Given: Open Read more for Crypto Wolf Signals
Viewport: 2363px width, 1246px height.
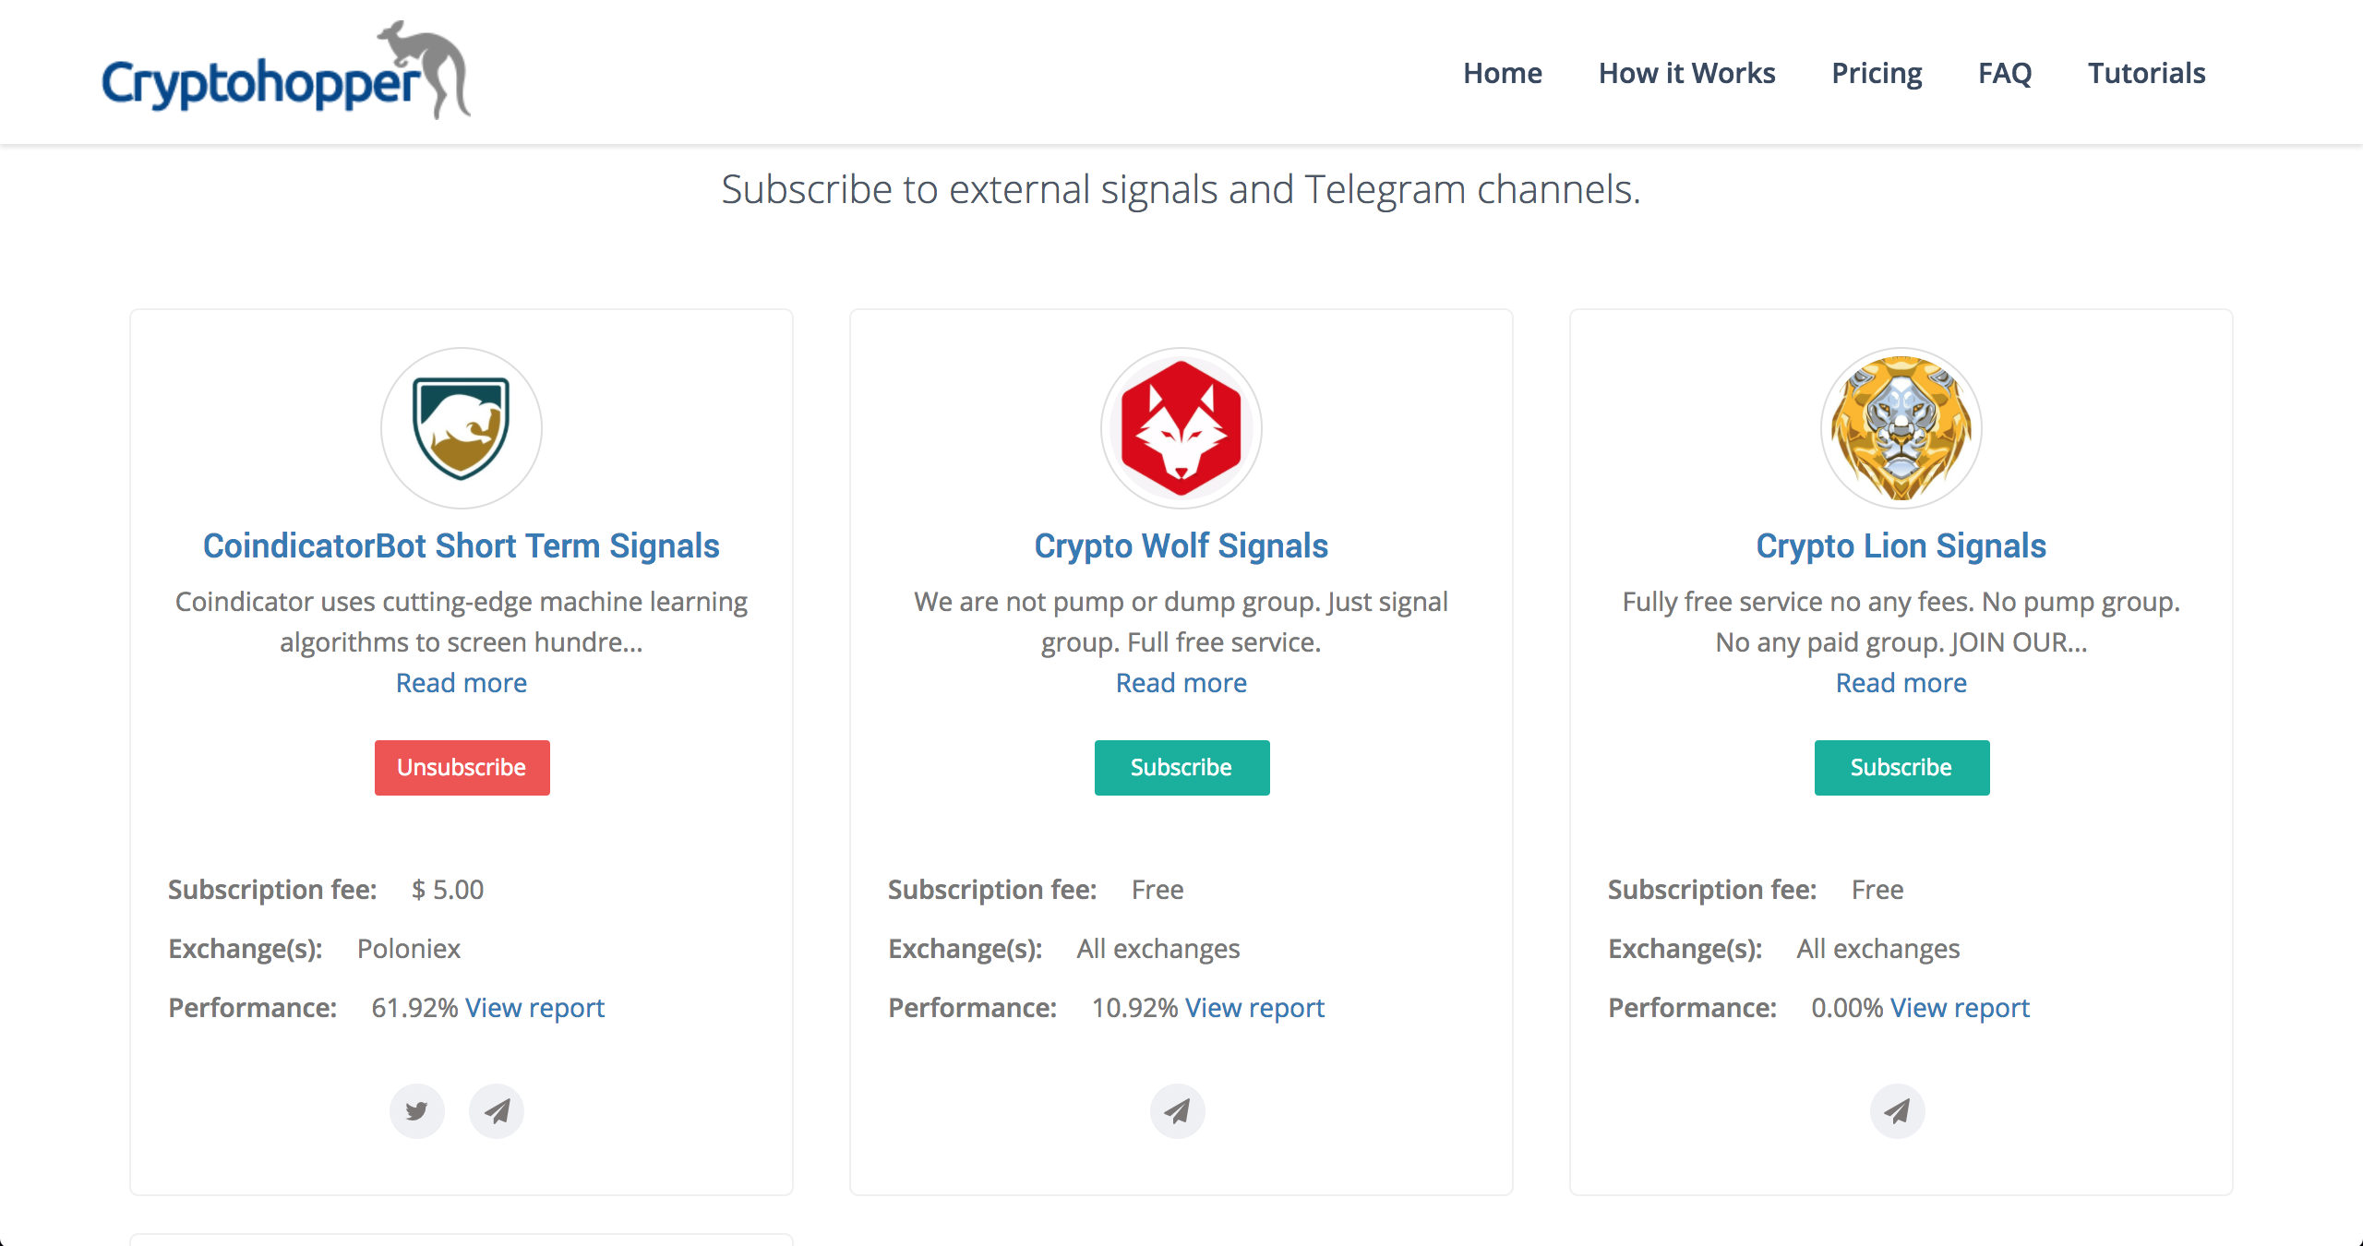Looking at the screenshot, I should pos(1180,682).
